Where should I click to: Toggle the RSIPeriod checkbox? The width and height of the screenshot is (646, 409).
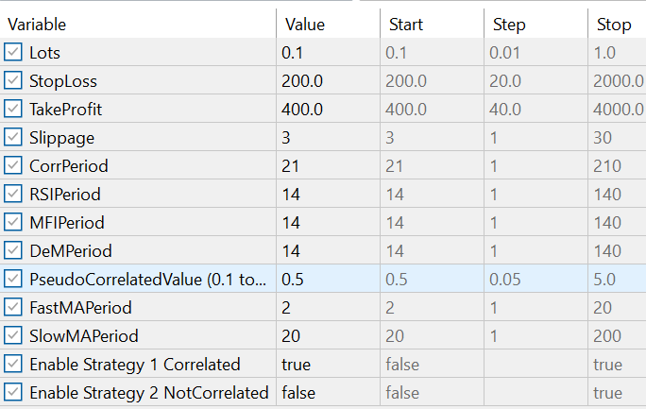coord(13,195)
